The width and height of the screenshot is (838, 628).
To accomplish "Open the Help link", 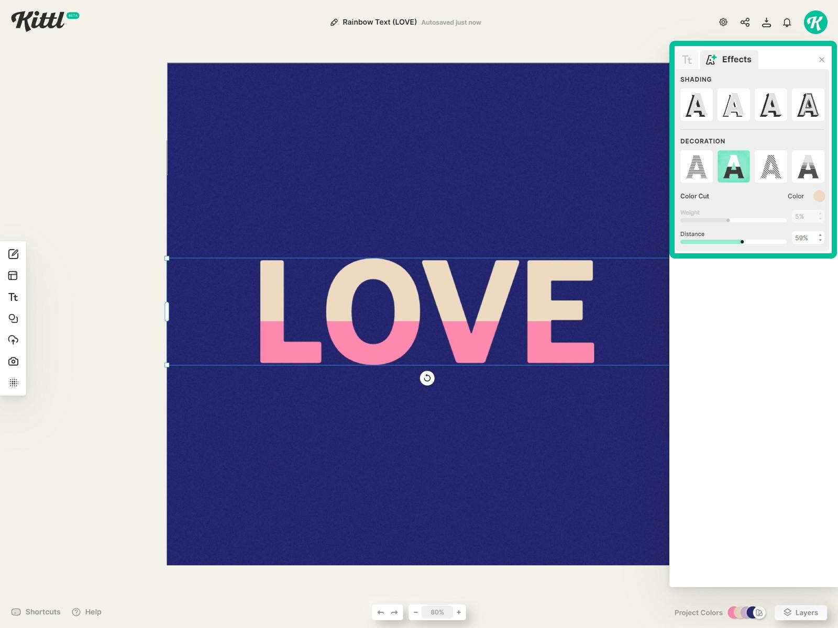I will coord(87,612).
